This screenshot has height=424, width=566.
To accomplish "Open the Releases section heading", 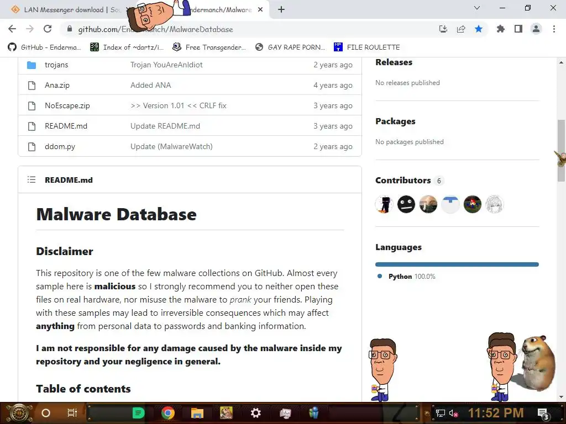I will click(x=394, y=62).
